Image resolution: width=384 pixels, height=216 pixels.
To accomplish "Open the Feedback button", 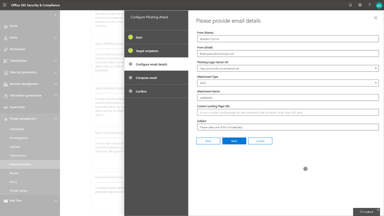I will coord(366,212).
